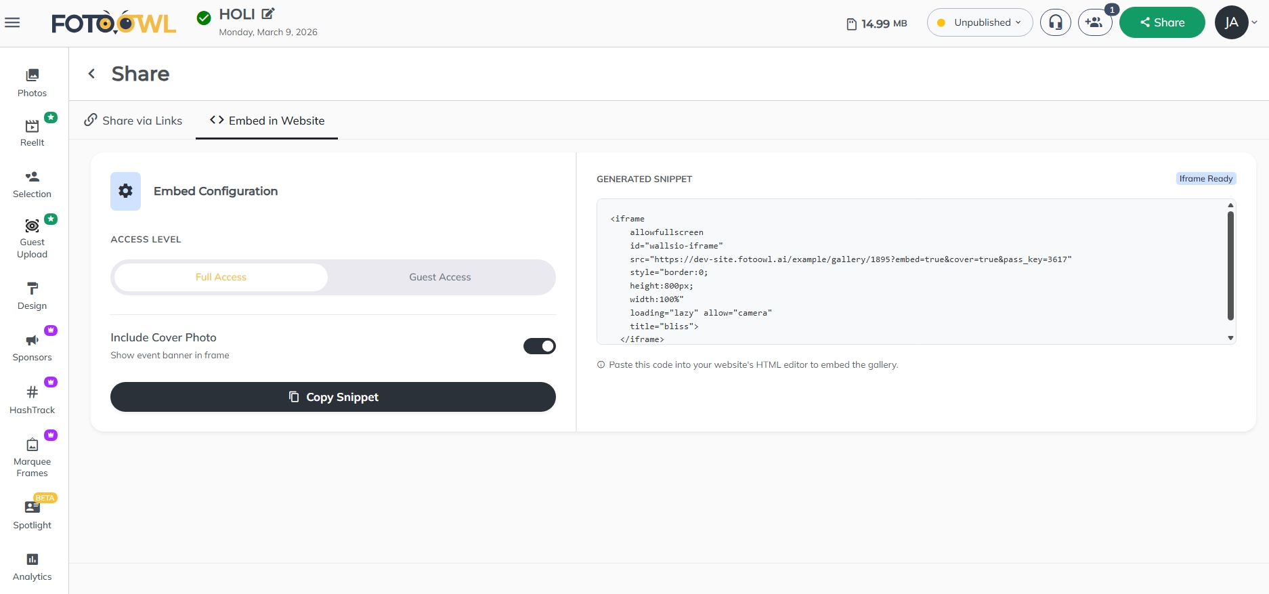Image resolution: width=1269 pixels, height=594 pixels.
Task: Click the Copy Snippet button
Action: coord(333,397)
